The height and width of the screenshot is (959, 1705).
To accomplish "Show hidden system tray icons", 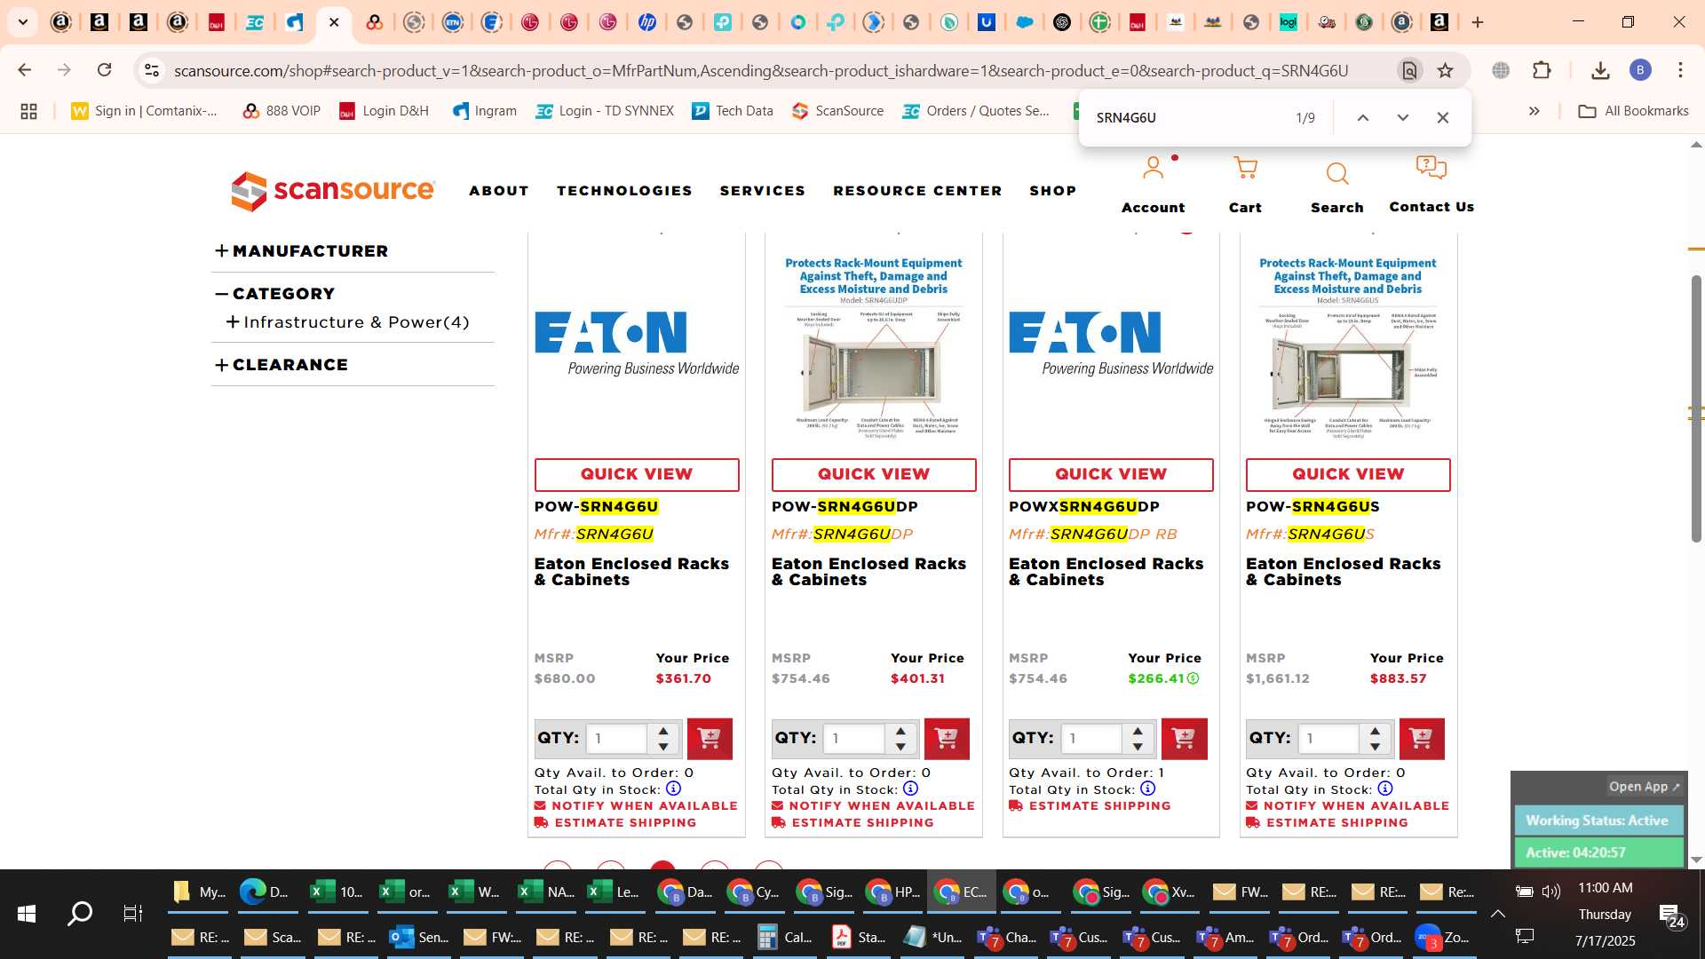I will click(x=1497, y=913).
